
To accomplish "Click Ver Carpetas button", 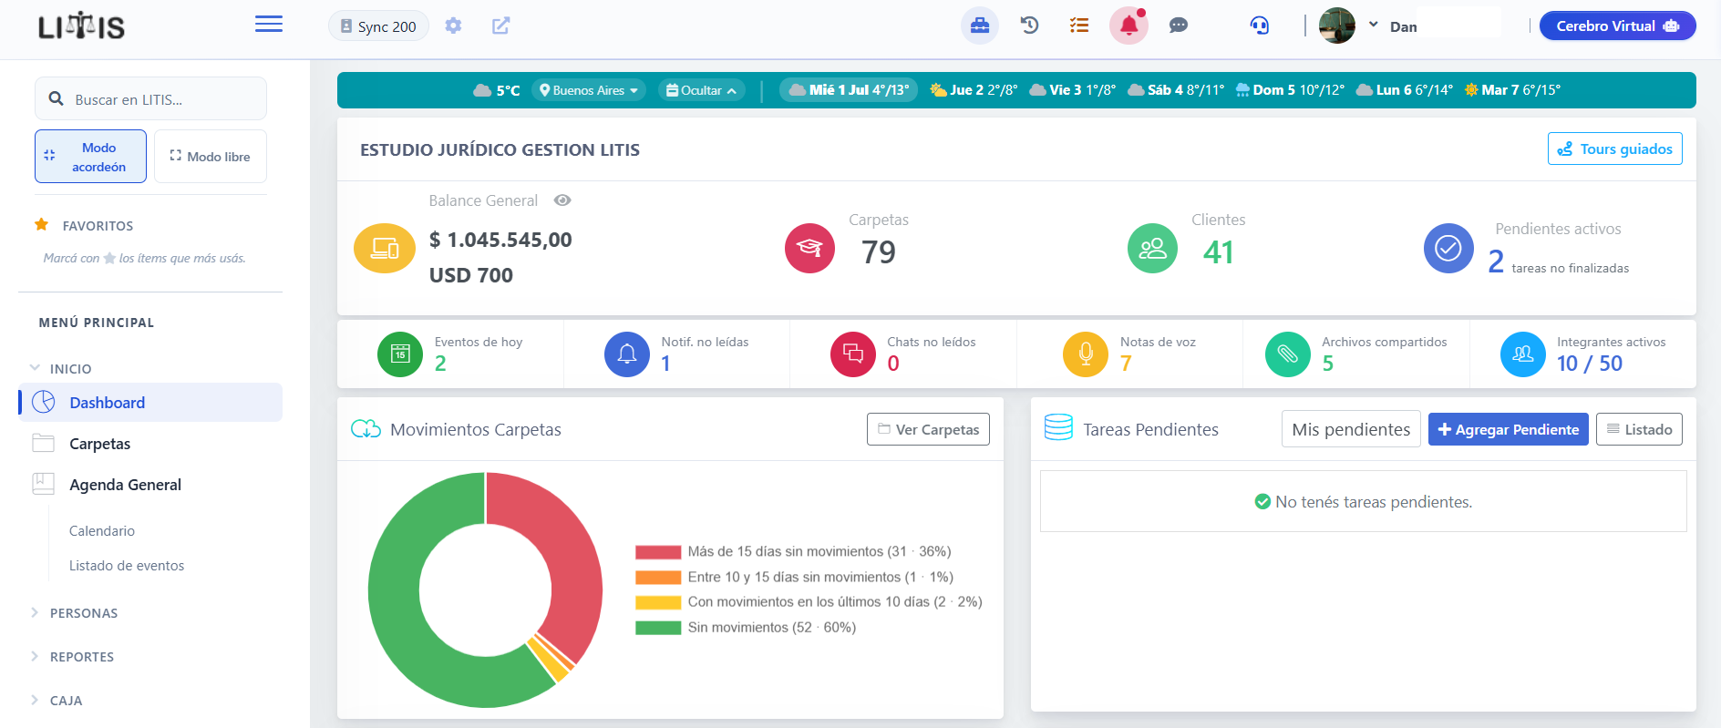I will pyautogui.click(x=928, y=429).
